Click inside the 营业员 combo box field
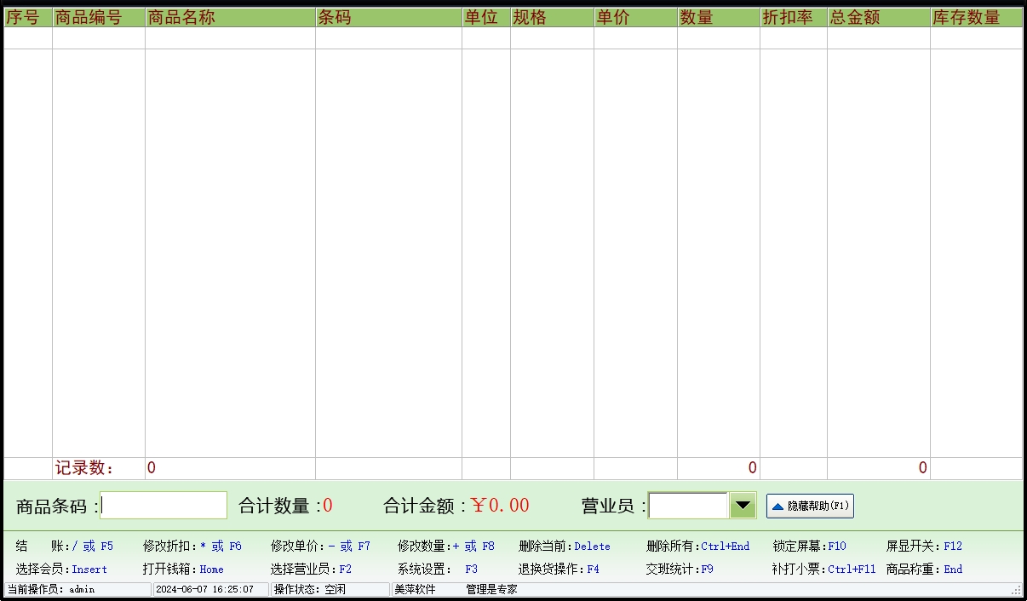The image size is (1027, 601). pos(688,506)
